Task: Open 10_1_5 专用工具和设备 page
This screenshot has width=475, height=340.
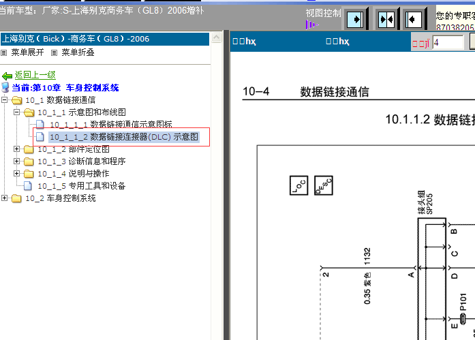Action: point(82,186)
